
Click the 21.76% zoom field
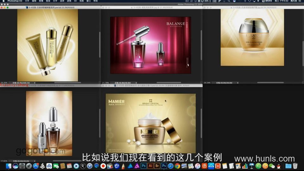tap(106, 83)
